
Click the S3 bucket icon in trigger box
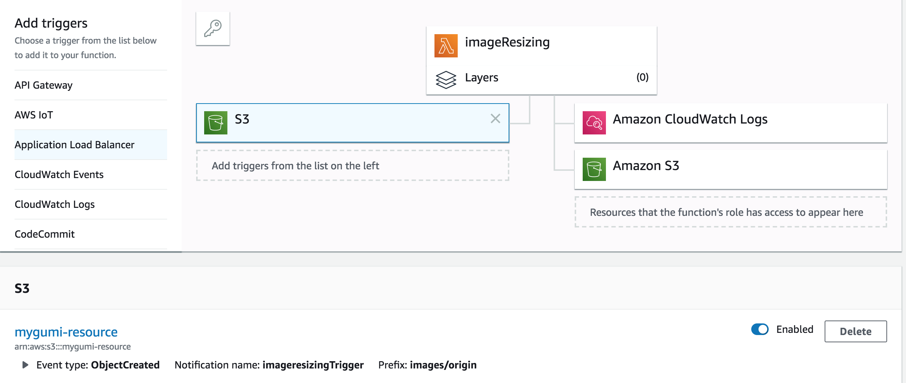216,123
